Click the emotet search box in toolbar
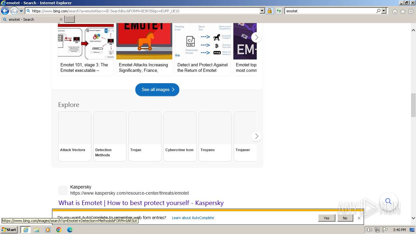The image size is (416, 234). tap(330, 11)
